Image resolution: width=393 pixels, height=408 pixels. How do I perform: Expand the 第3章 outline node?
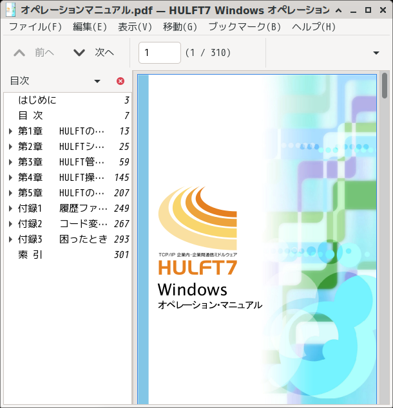10,162
